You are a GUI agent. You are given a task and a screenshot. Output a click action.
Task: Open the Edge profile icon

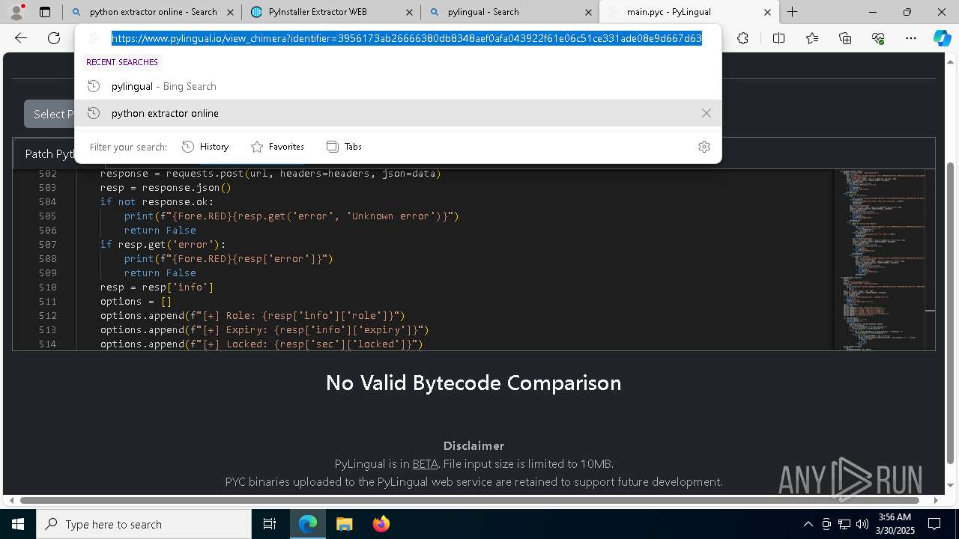16,12
